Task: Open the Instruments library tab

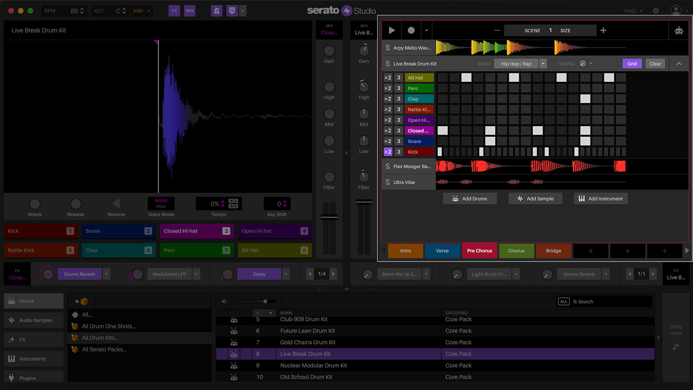Action: [34, 359]
